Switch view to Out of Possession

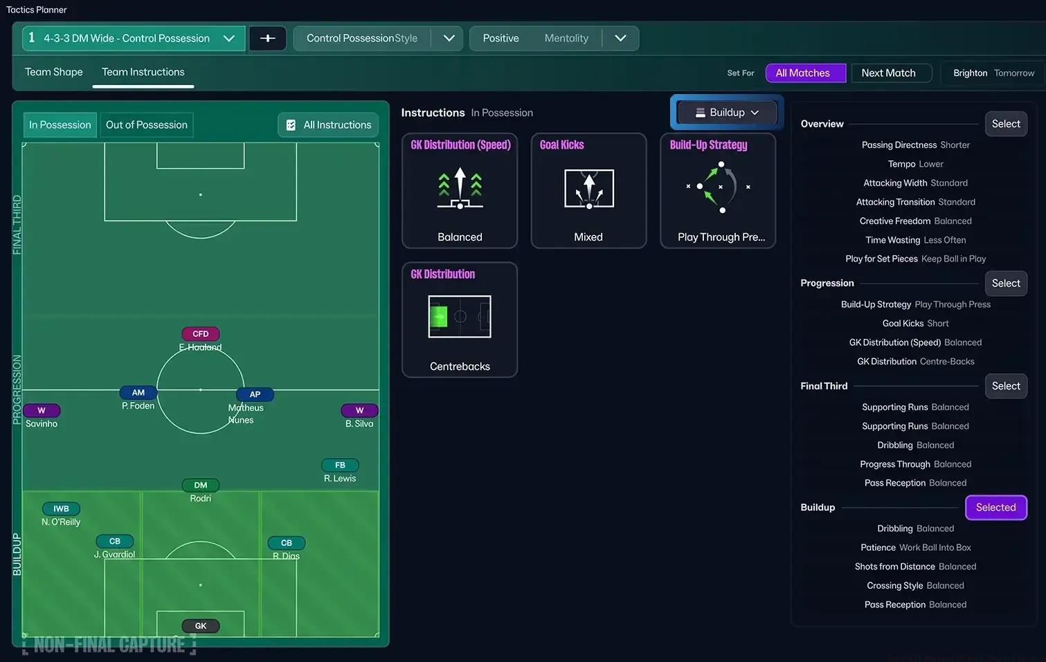pyautogui.click(x=146, y=125)
